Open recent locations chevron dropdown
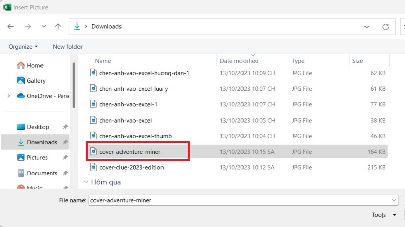Screen dimensions: 405x227 (x=44, y=26)
